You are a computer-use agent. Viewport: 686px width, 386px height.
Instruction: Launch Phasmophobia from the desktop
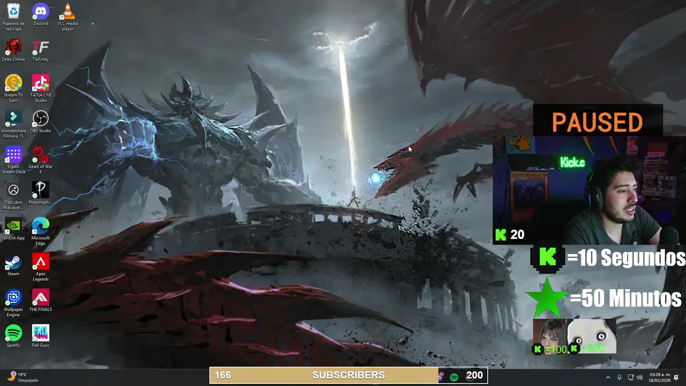(41, 193)
